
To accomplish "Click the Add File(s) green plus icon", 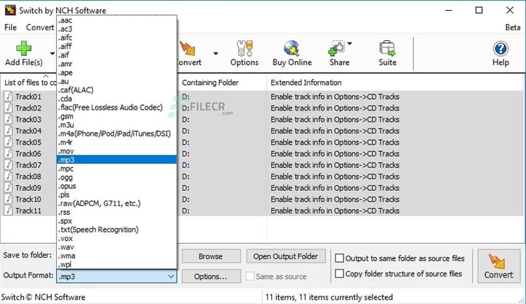I will point(23,48).
